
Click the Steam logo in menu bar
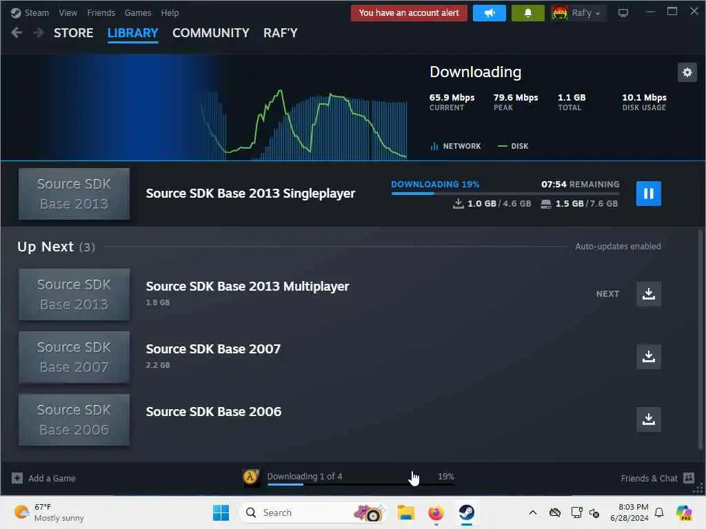tap(16, 13)
